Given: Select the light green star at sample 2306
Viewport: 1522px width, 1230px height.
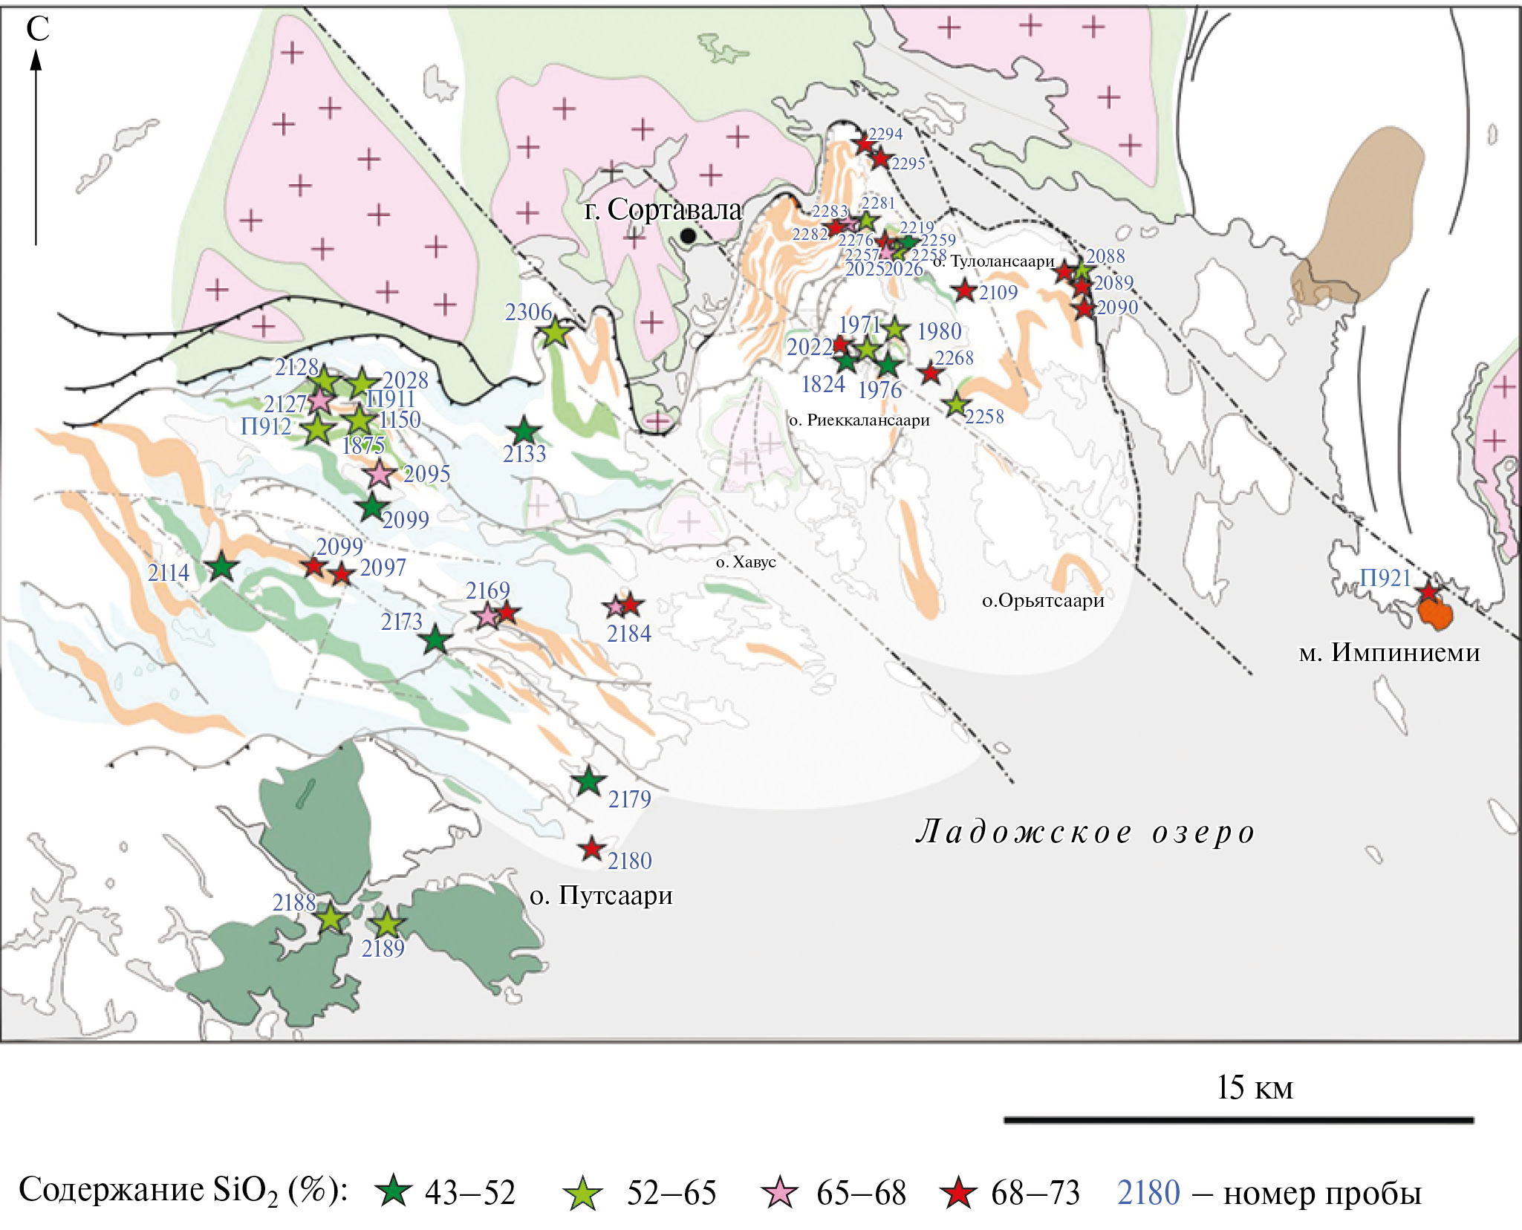Looking at the screenshot, I should 556,333.
